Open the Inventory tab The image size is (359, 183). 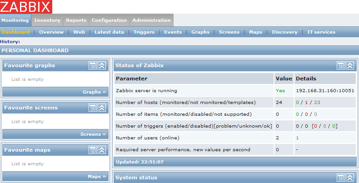coord(47,20)
